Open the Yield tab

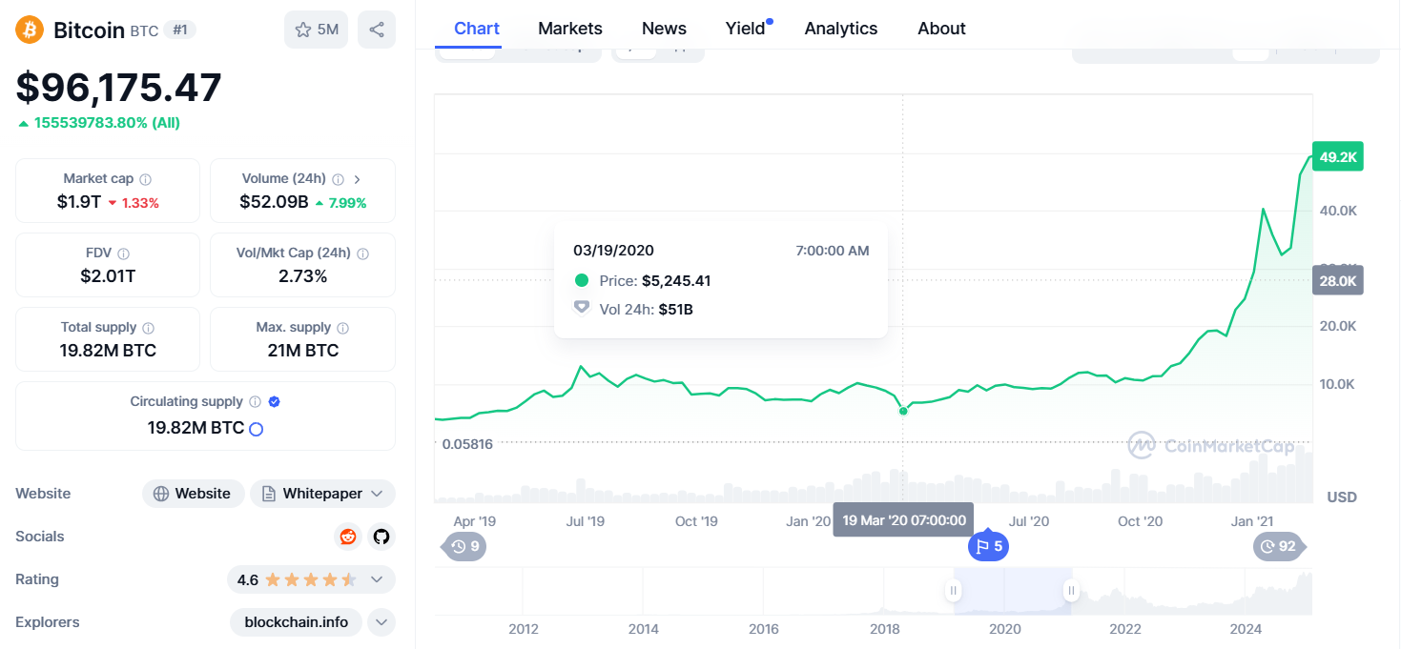point(746,29)
